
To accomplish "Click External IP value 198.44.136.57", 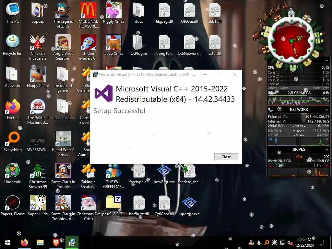I will (317, 117).
